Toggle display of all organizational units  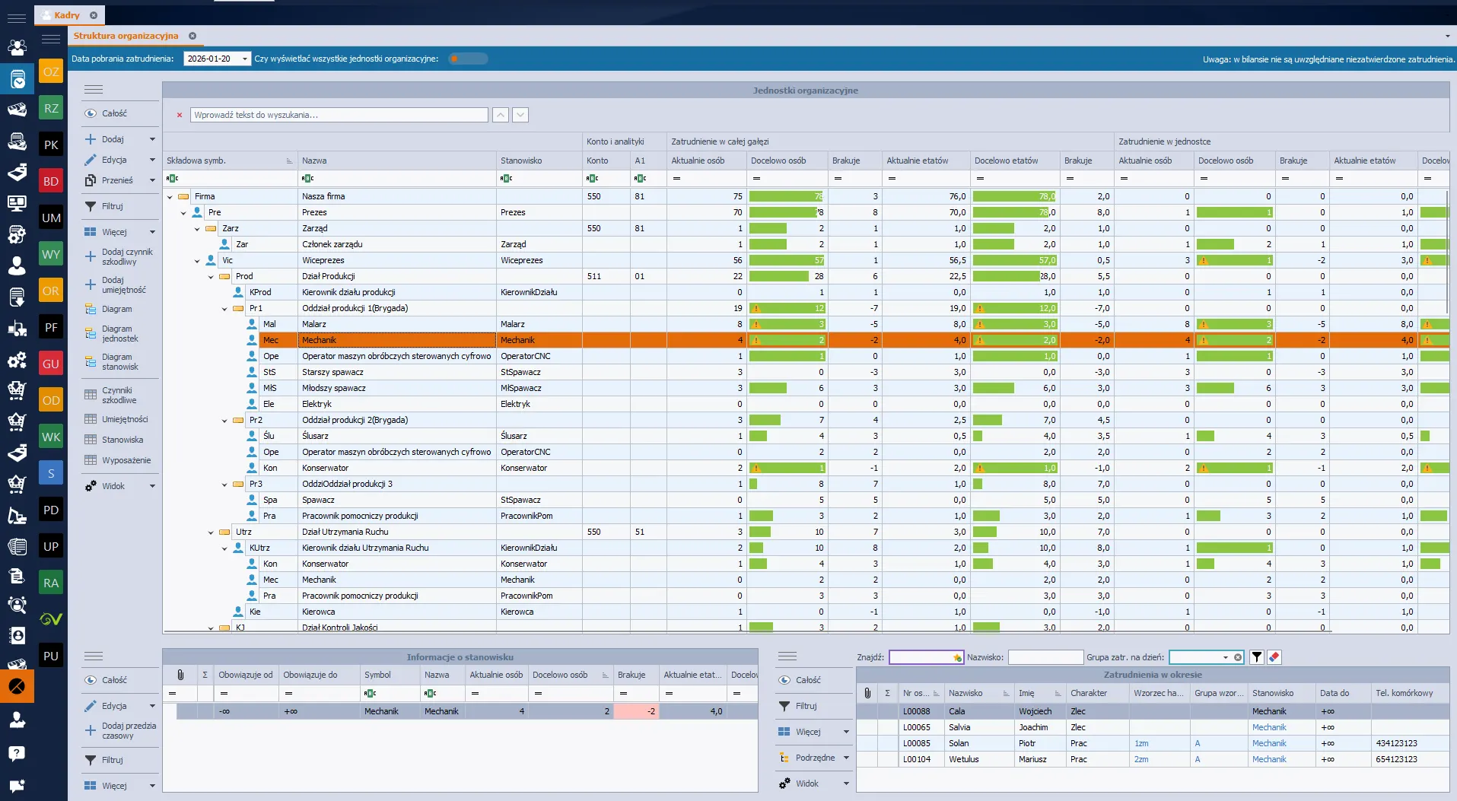[467, 59]
